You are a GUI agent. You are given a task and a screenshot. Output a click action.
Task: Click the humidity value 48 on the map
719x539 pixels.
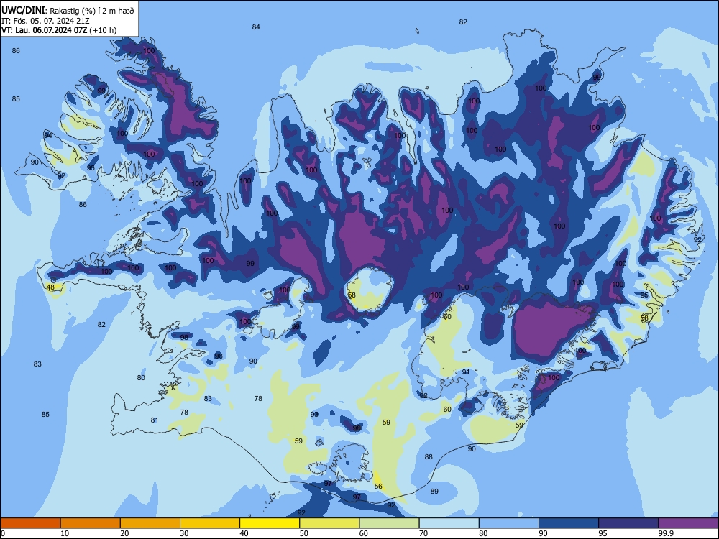click(x=50, y=287)
